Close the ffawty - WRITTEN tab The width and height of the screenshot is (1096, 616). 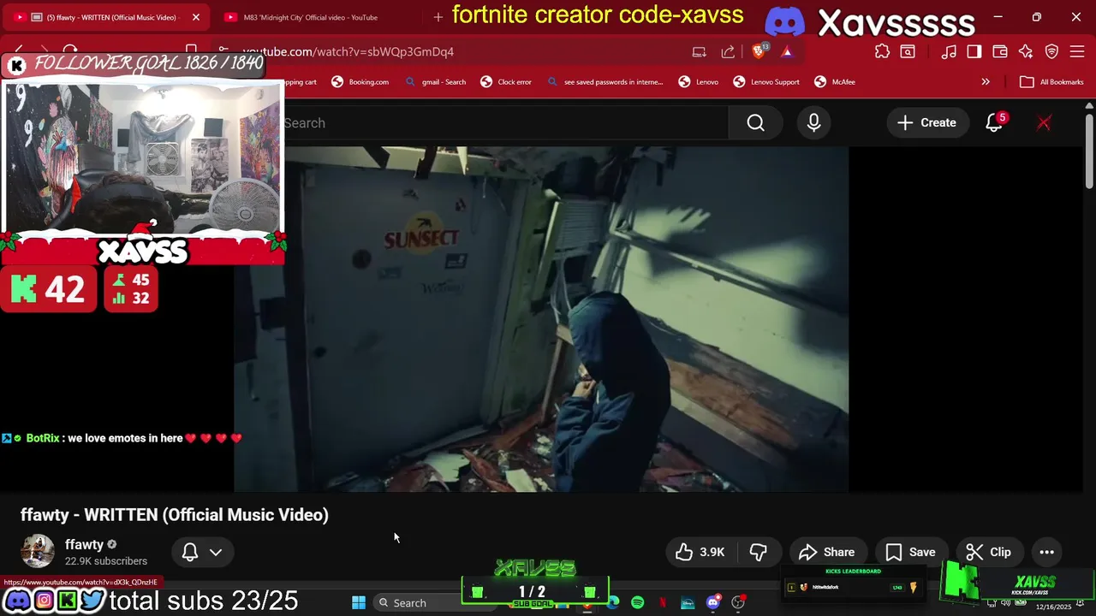pyautogui.click(x=195, y=17)
